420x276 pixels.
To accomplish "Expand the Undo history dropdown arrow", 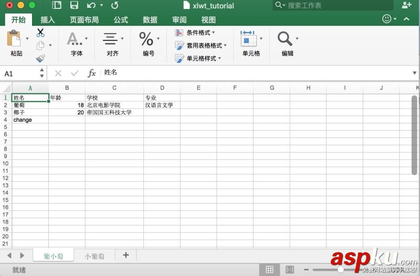I will click(x=101, y=5).
